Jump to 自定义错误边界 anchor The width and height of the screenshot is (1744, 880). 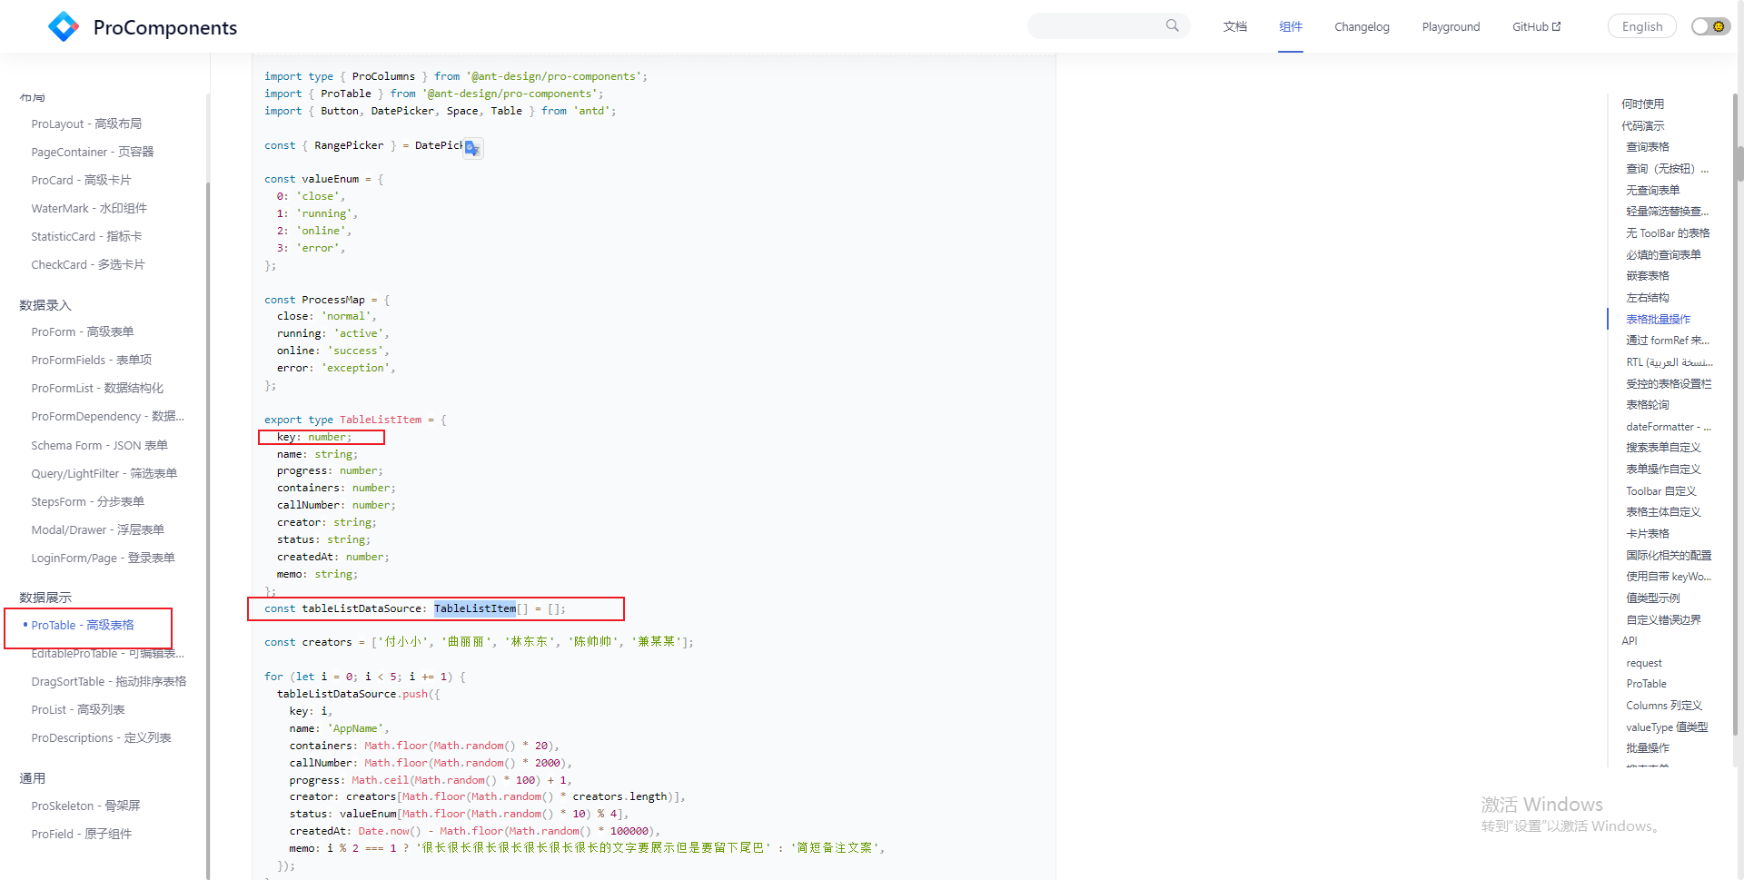(x=1664, y=620)
